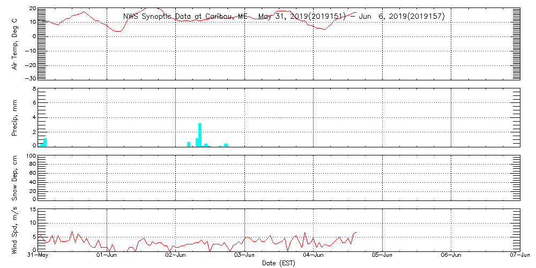536x268 pixels.
Task: Select the 'Air Temp, Deg C' axis label
Action: pyautogui.click(x=15, y=44)
